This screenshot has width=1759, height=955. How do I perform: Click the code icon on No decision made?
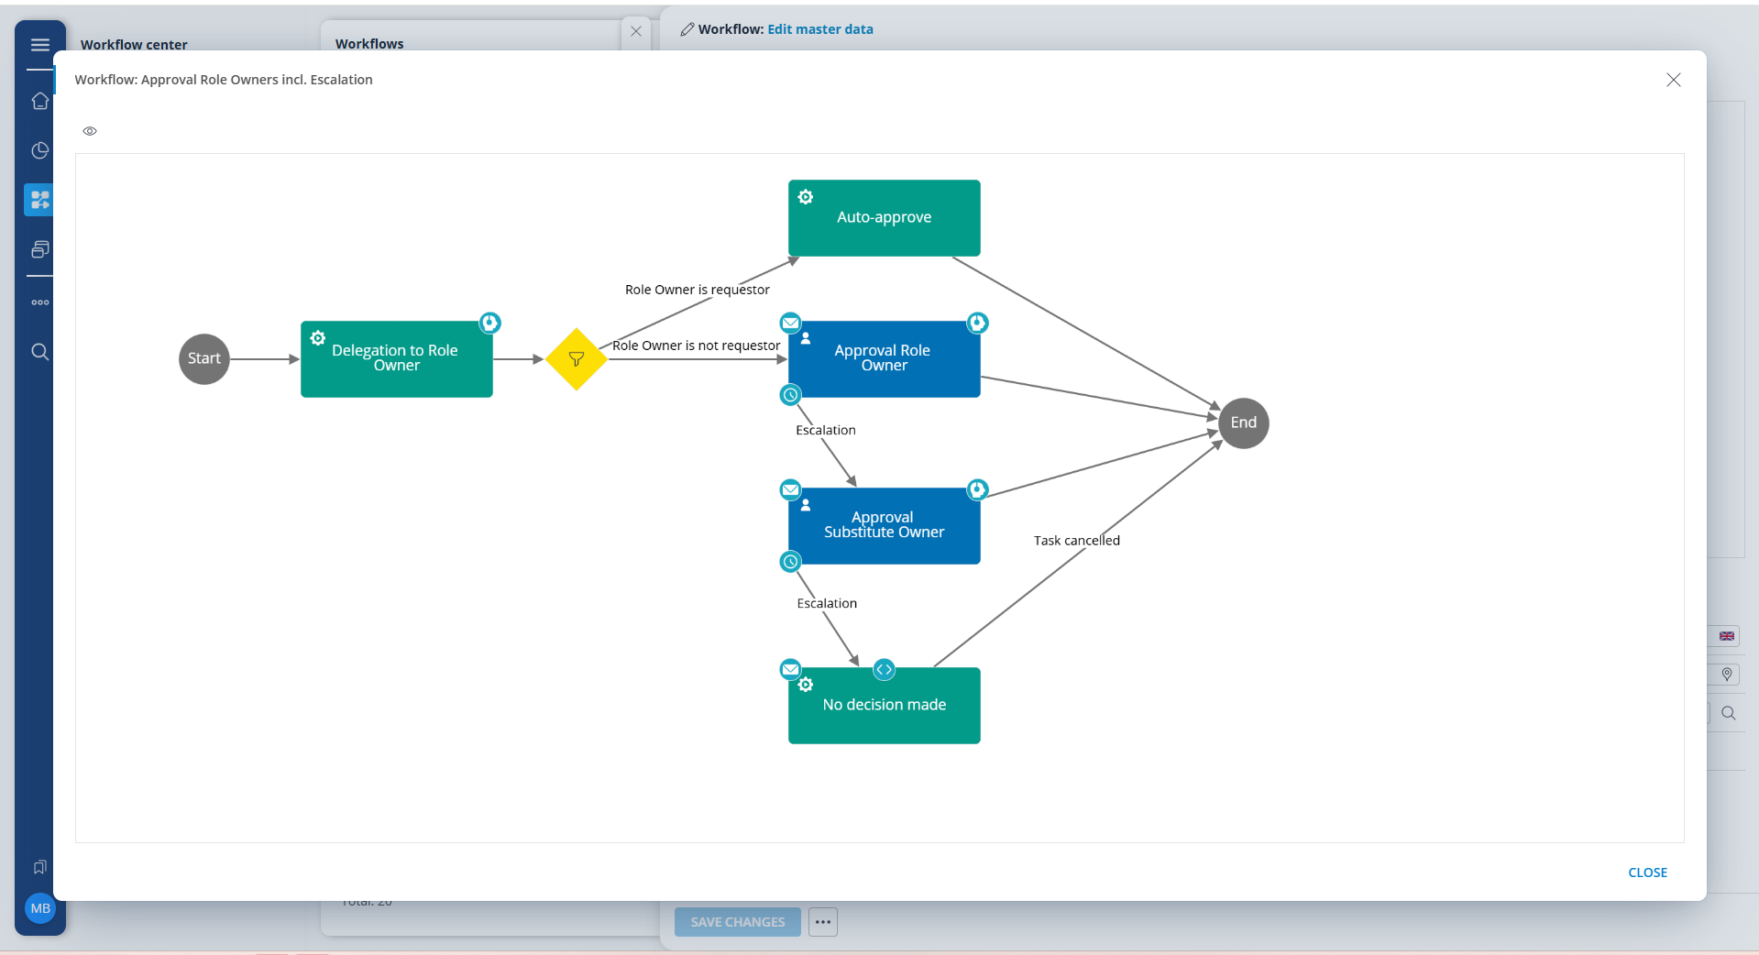(x=884, y=670)
